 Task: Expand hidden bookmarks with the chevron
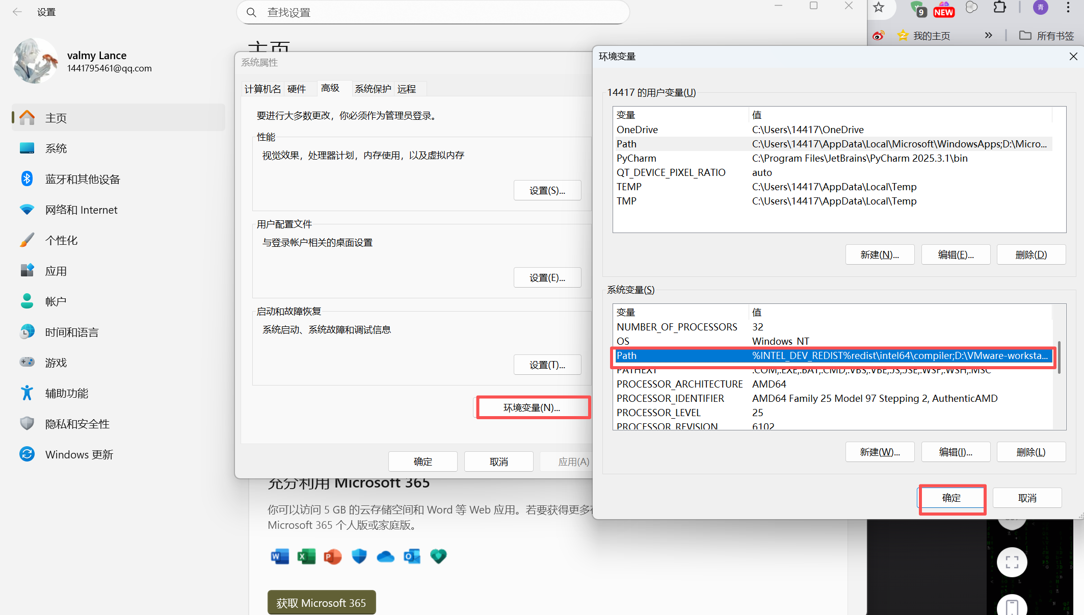tap(988, 35)
